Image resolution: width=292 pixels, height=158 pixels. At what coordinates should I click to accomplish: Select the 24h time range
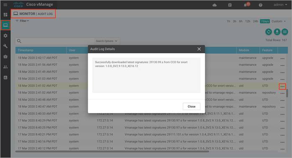pos(256,21)
